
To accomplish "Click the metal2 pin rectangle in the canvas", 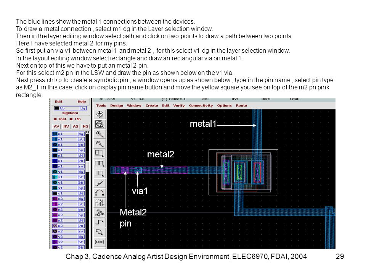I will click(125, 170).
